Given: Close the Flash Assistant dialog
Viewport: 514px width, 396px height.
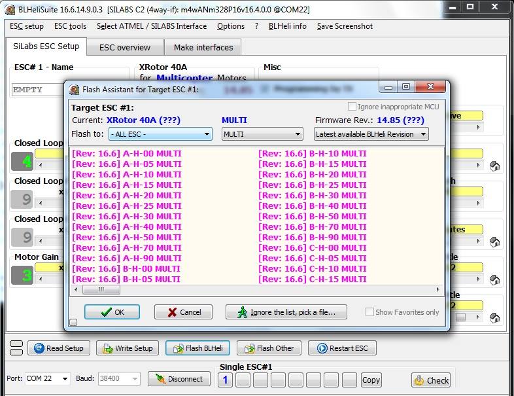Looking at the screenshot, I should 430,86.
